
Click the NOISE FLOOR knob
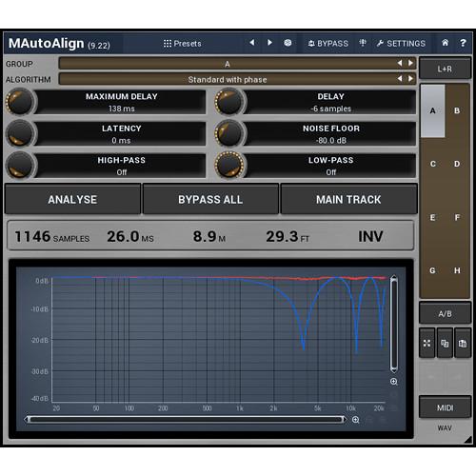(229, 133)
